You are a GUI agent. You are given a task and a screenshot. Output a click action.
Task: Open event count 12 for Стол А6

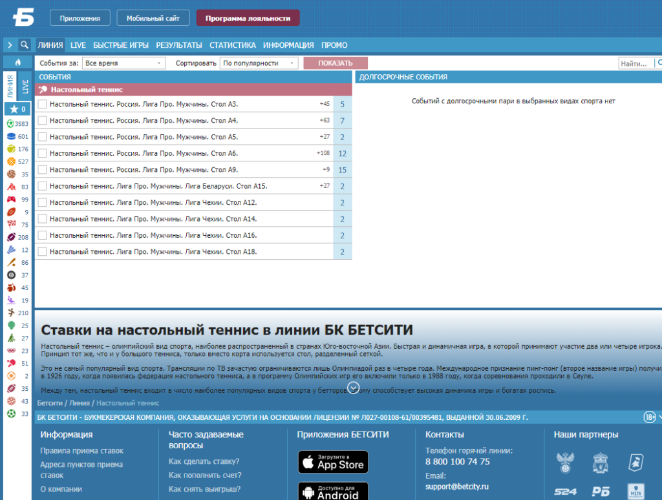click(x=343, y=153)
